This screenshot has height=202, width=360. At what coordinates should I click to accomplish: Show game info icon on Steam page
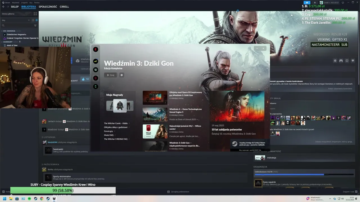click(x=347, y=61)
